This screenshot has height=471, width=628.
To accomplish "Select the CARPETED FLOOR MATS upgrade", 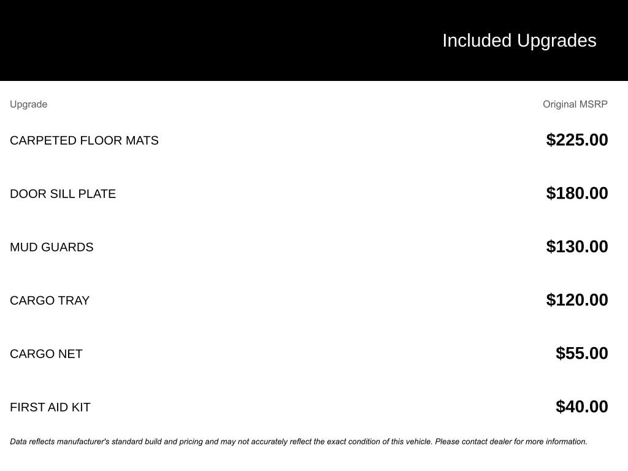I will click(x=84, y=140).
